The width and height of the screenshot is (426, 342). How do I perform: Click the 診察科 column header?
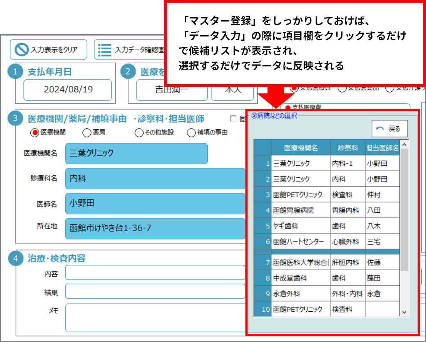pyautogui.click(x=347, y=147)
